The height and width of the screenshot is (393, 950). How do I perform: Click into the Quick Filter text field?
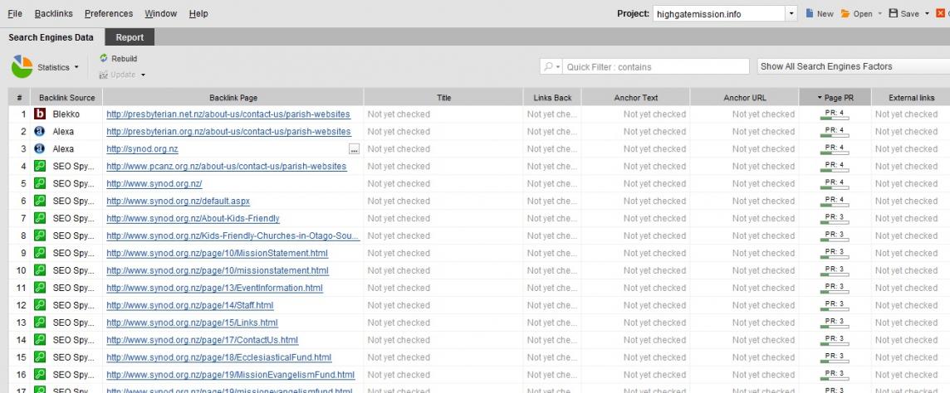pos(656,67)
